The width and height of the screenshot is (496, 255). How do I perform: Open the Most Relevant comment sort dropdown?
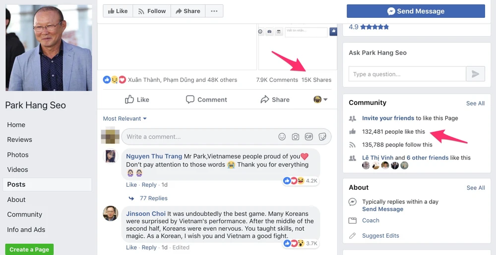click(125, 119)
